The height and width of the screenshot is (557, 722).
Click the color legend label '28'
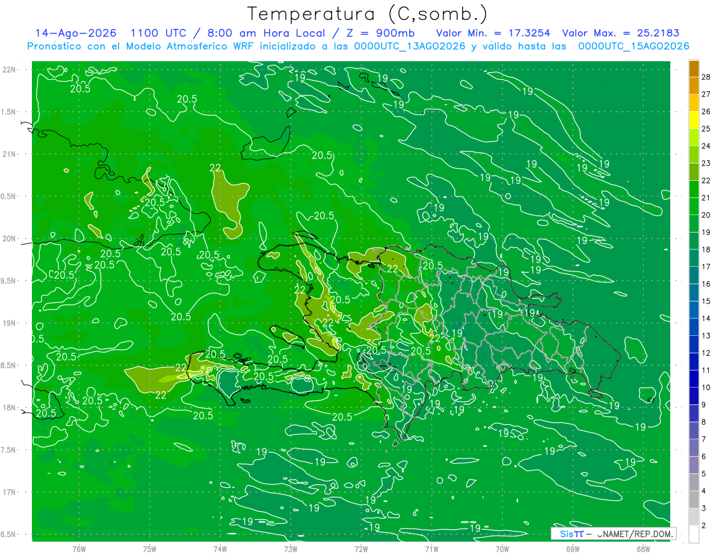pos(706,77)
